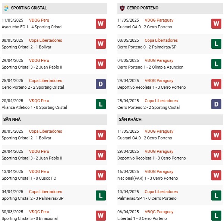Screen dimensions: 224x224
Task: Open Copa Libertadores link for Bolivar match in top list
Action: tap(45, 40)
